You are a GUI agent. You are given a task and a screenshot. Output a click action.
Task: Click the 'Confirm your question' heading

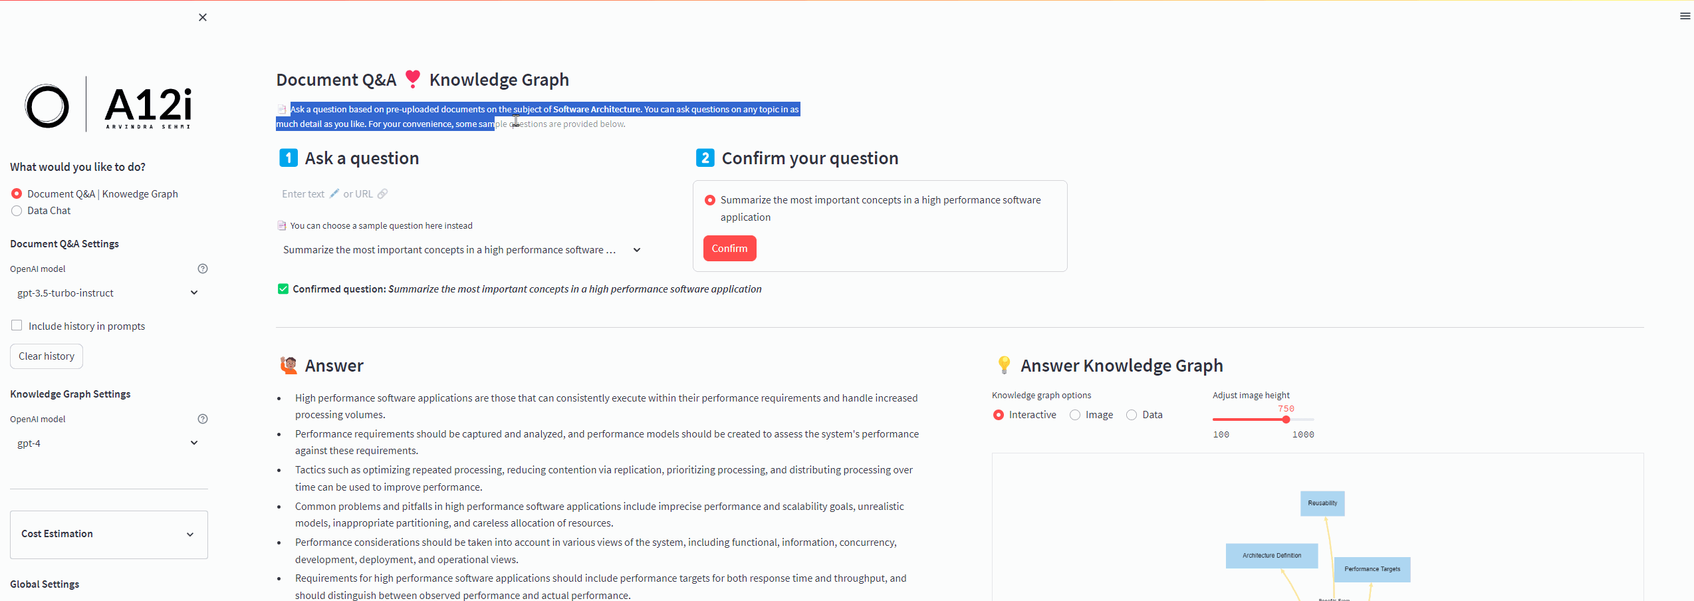pos(810,158)
